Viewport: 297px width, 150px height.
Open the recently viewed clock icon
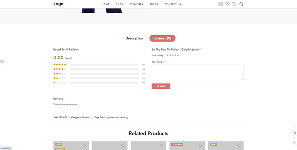pyautogui.click(x=294, y=142)
